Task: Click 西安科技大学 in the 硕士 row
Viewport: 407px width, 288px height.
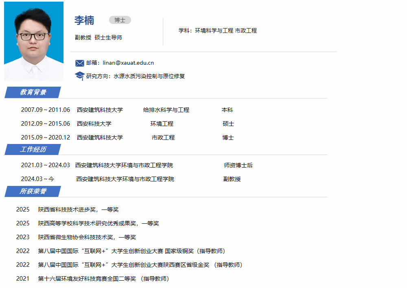Action: 94,124
